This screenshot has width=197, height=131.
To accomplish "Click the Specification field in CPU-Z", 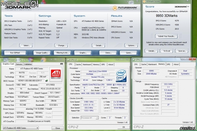I will coord(104,85).
